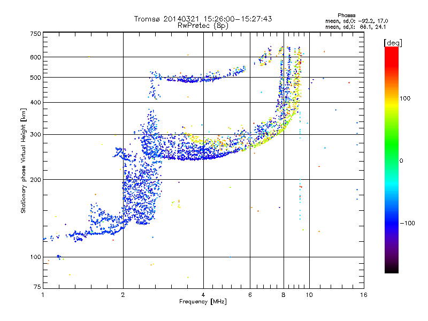The image size is (428, 321).
Task: Click the '400' y-axis tick label
Action: (x=35, y=102)
